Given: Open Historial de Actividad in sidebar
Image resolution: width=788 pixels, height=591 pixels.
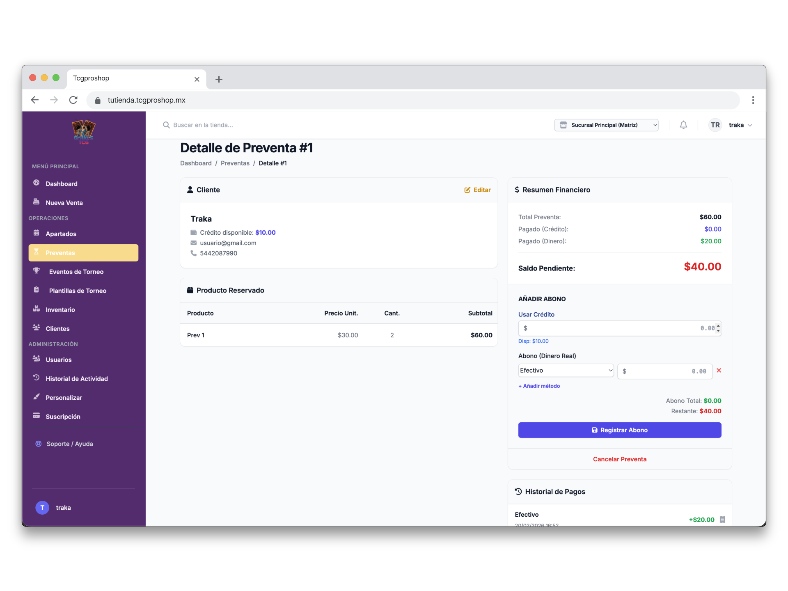Looking at the screenshot, I should click(x=77, y=379).
